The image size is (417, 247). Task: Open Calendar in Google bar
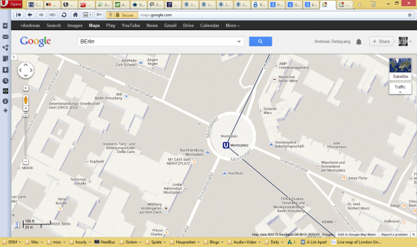[x=210, y=26]
